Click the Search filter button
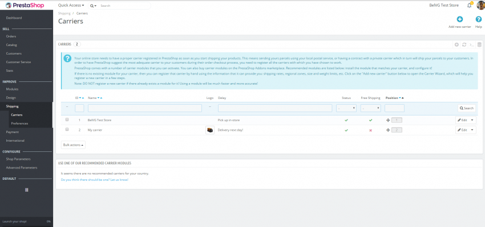 (467, 108)
